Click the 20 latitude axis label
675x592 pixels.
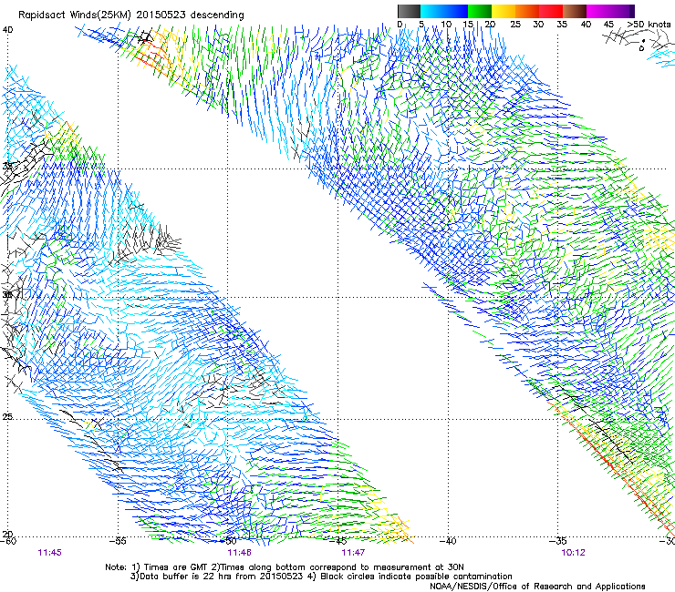tap(7, 534)
